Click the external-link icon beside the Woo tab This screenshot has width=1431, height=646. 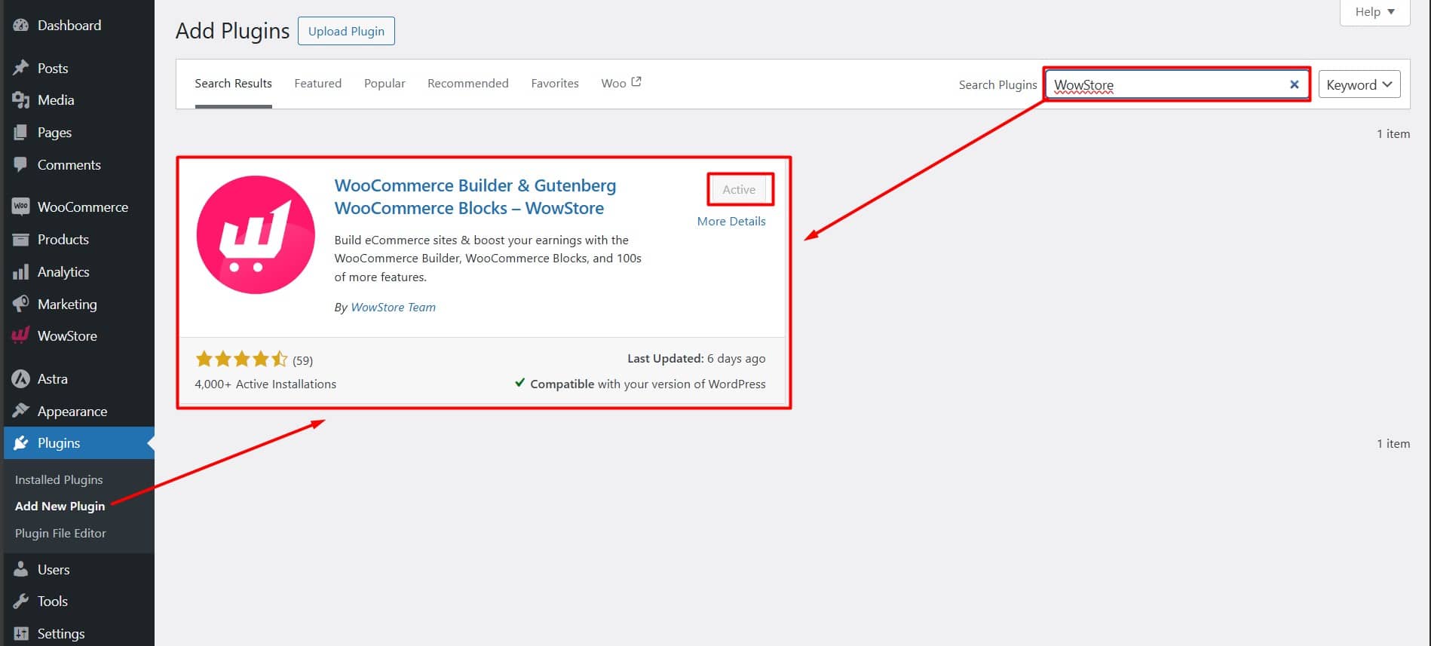636,82
